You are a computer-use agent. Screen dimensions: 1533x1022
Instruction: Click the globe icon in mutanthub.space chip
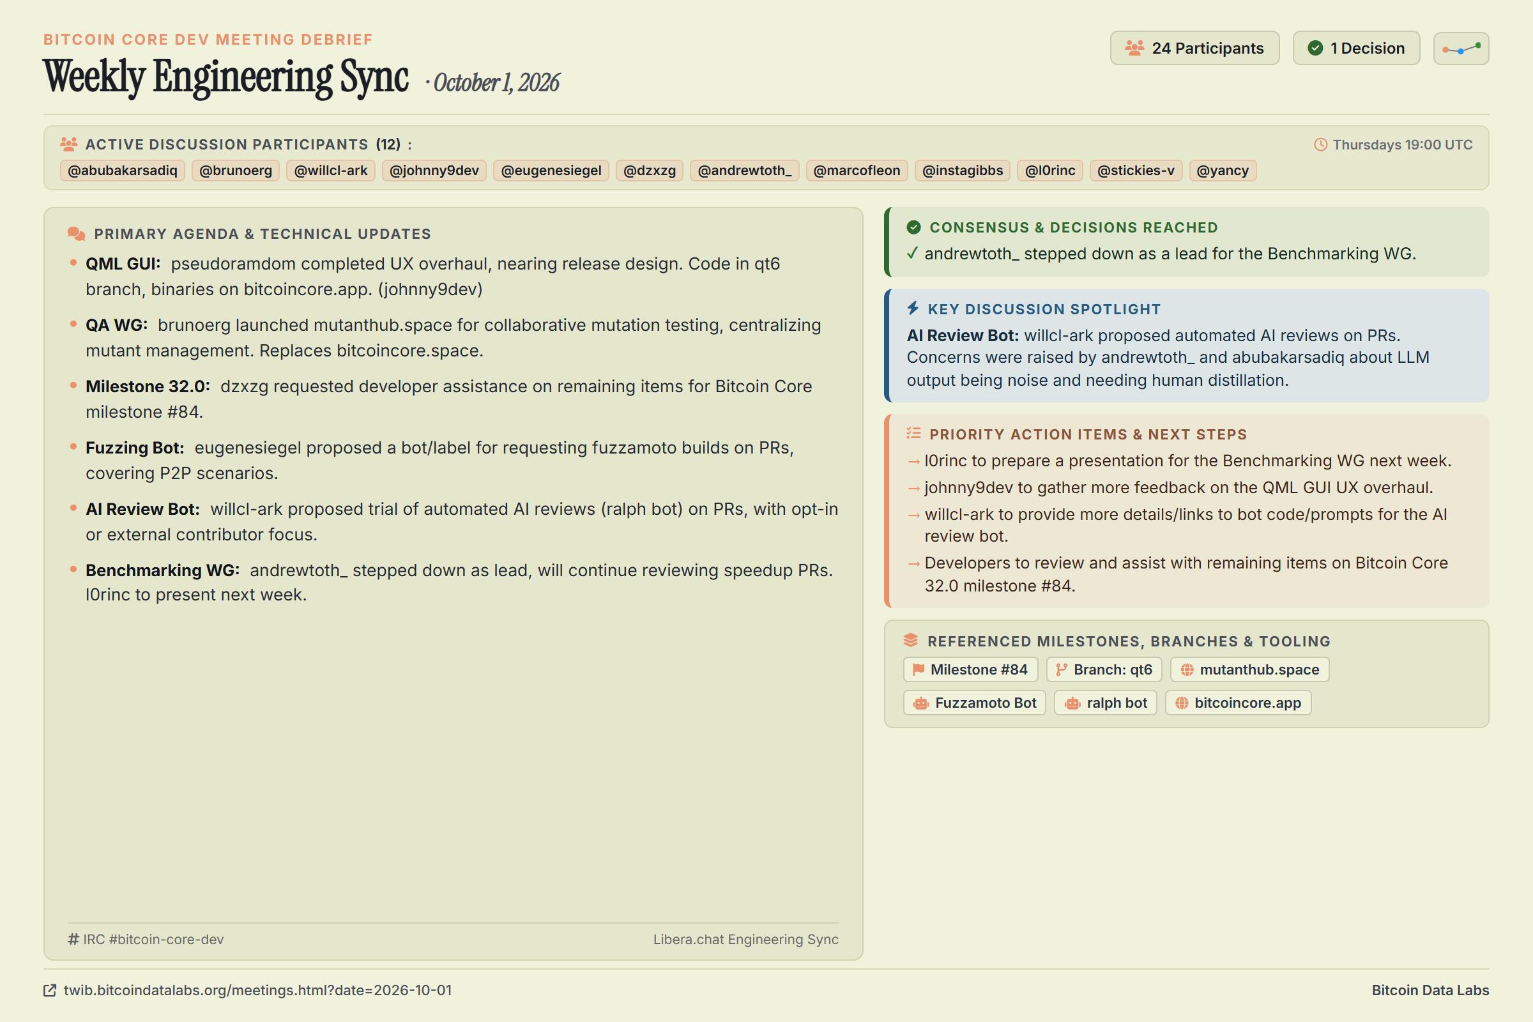(x=1187, y=670)
